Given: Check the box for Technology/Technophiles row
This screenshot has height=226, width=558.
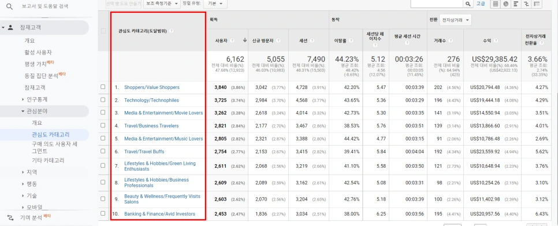Looking at the screenshot, I should pyautogui.click(x=103, y=100).
